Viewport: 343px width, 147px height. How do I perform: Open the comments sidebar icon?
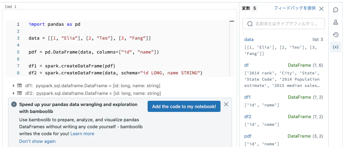pyautogui.click(x=336, y=10)
